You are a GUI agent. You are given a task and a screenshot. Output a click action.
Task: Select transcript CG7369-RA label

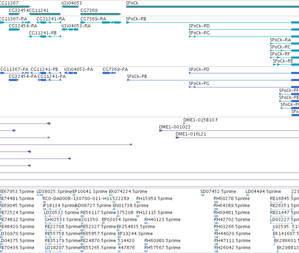pyautogui.click(x=93, y=19)
